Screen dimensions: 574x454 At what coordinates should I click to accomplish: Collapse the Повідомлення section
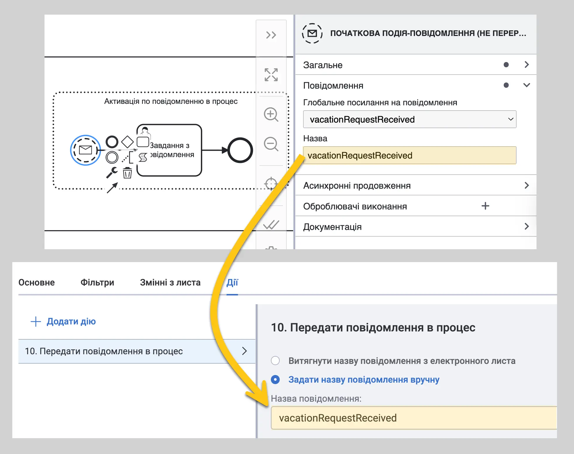[416, 85]
